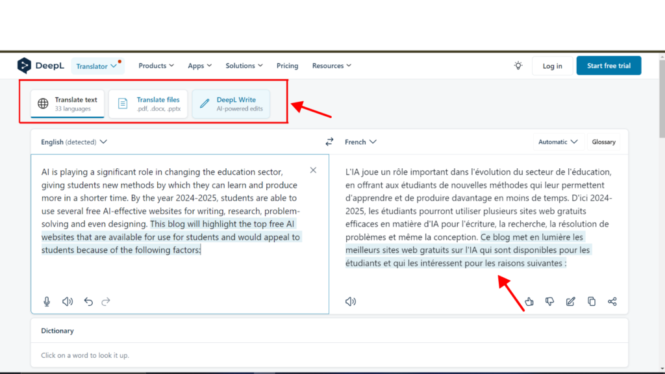
Task: Open the Automatic formality dropdown
Action: click(558, 142)
